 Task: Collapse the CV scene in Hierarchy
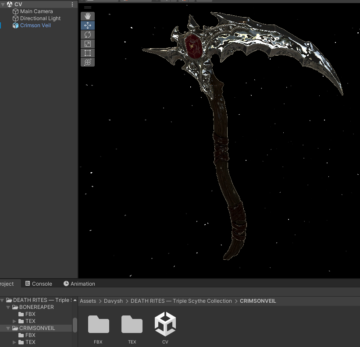3,4
